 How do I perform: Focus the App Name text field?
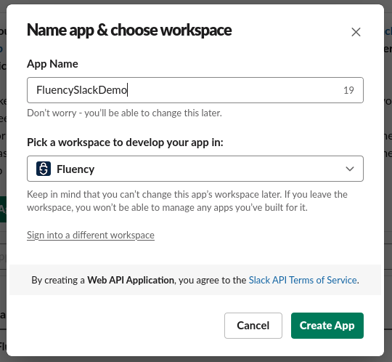195,90
